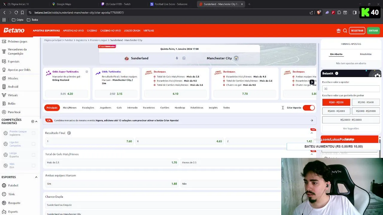Viewport: 383px width, 215px height.
Task: Open the Virtuais sidebar item
Action: [13, 95]
